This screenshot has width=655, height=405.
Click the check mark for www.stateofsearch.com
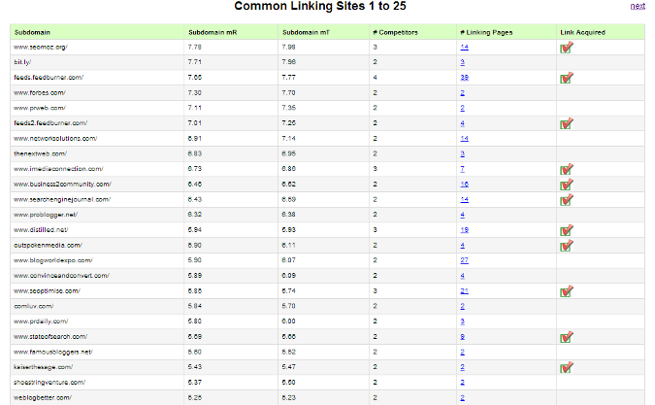tap(567, 337)
